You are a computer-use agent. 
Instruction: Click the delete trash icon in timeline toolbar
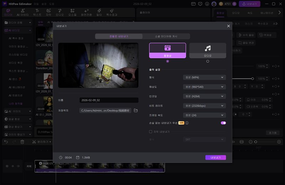[x=22, y=142]
